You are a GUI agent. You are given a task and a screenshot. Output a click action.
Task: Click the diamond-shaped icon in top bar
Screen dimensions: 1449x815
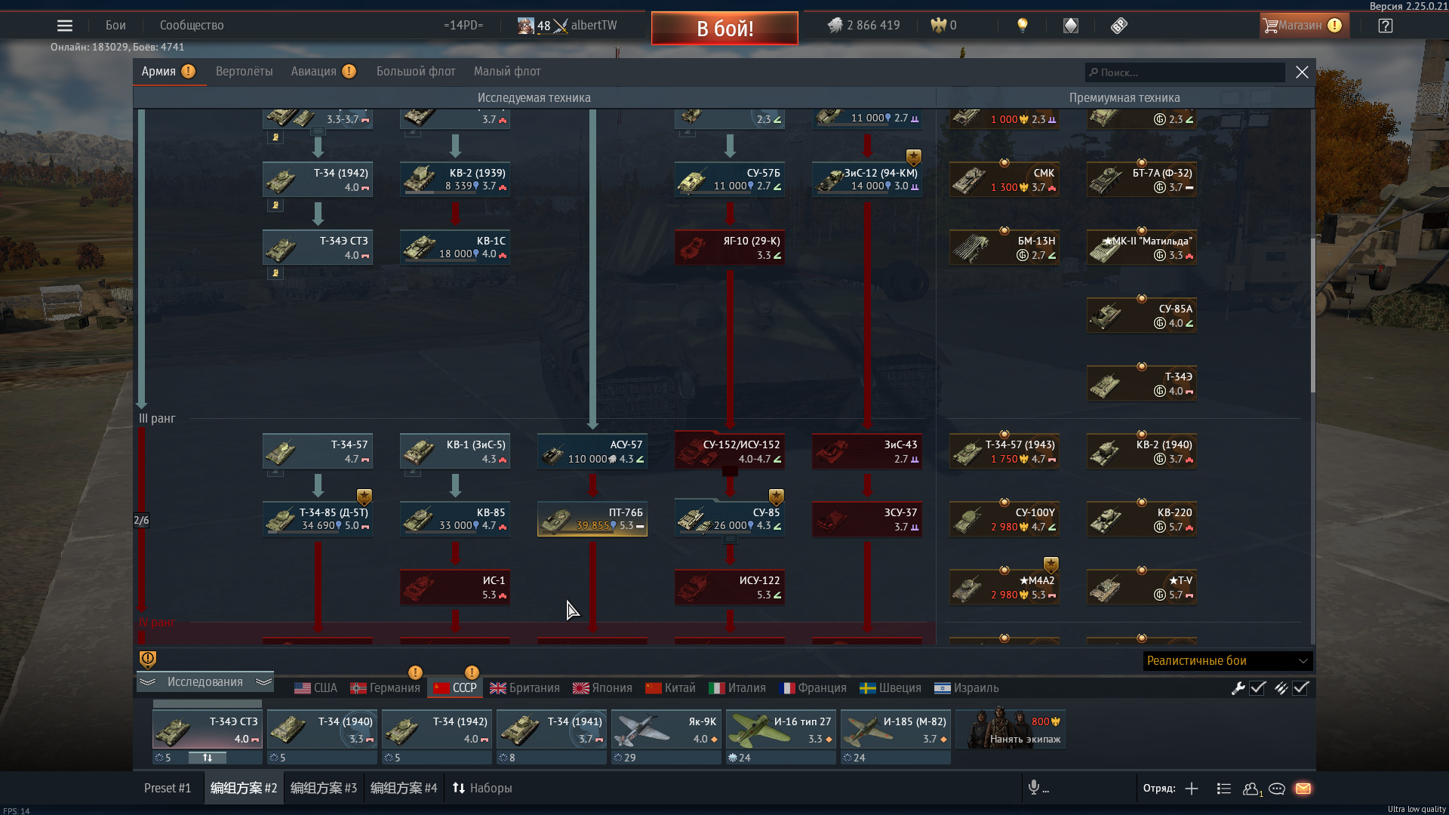1071,26
